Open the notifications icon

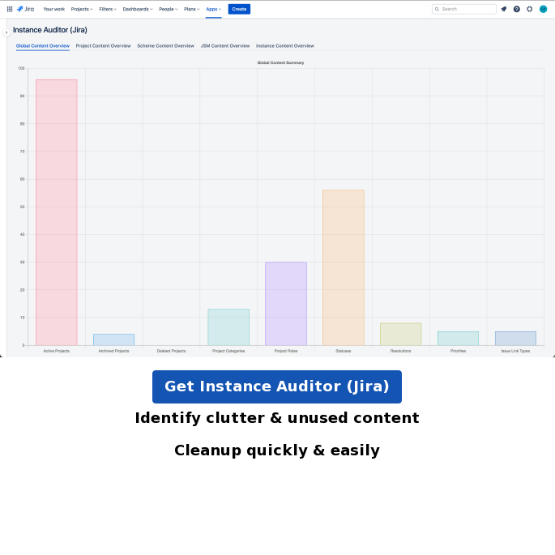(504, 9)
